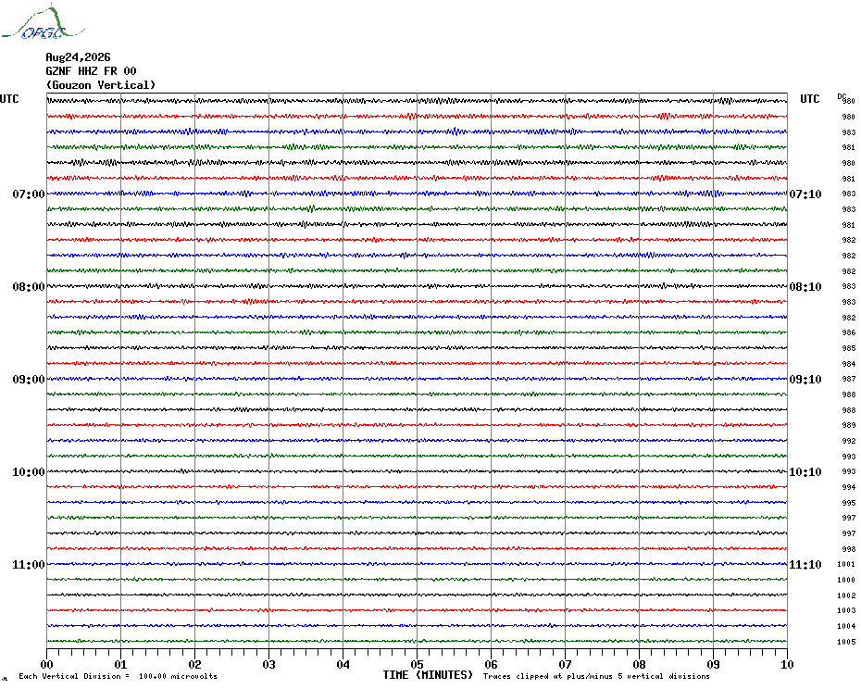Click DC value 1005
Viewport: 861px width, 689px height.
846,642
